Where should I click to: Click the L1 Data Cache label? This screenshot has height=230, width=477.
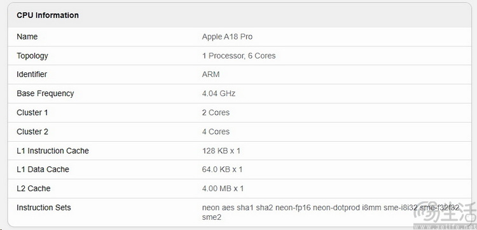(x=43, y=170)
